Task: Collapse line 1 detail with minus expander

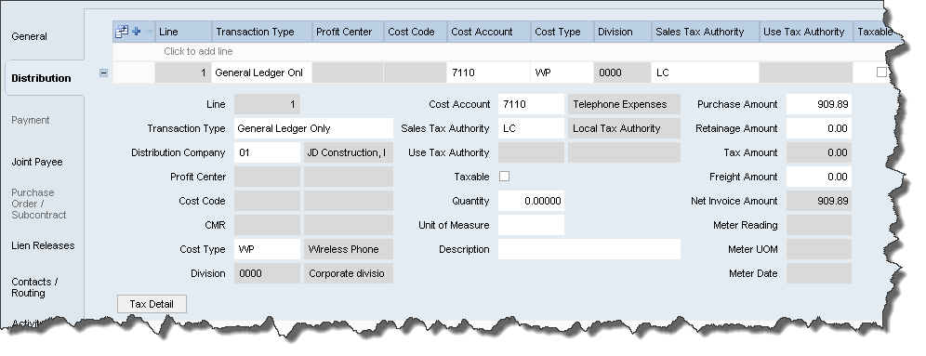Action: (x=103, y=73)
